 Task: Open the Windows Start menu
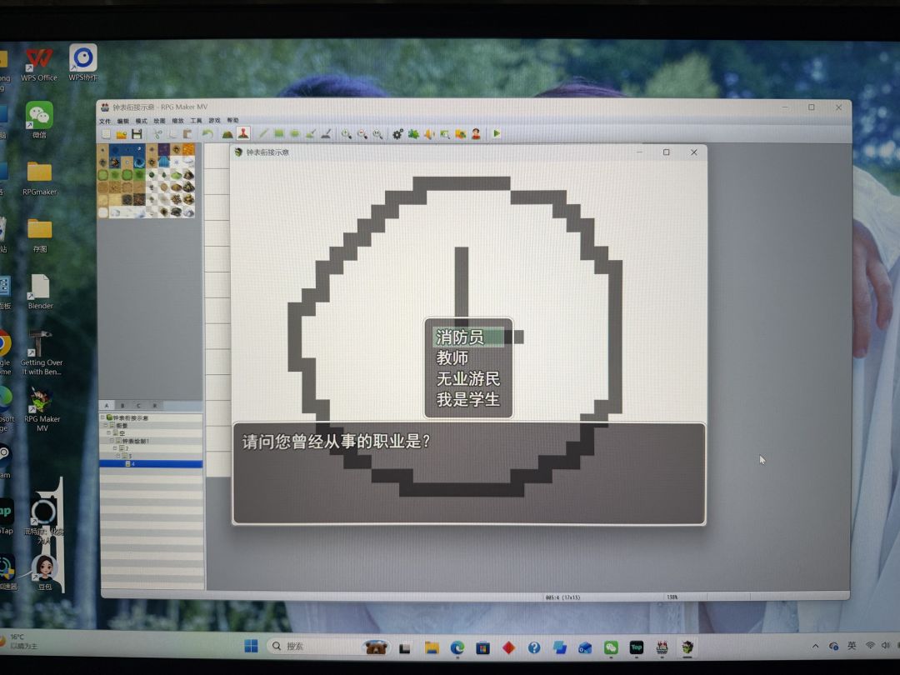coord(251,647)
